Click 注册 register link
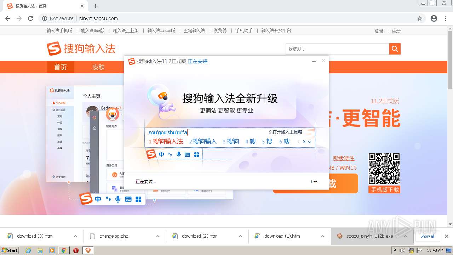 click(396, 31)
